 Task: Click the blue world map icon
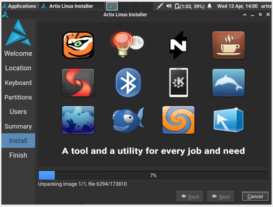78,120
